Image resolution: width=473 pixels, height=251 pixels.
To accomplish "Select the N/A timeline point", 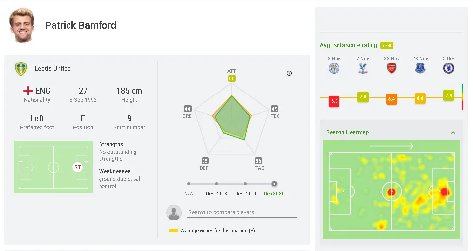I will tap(189, 184).
